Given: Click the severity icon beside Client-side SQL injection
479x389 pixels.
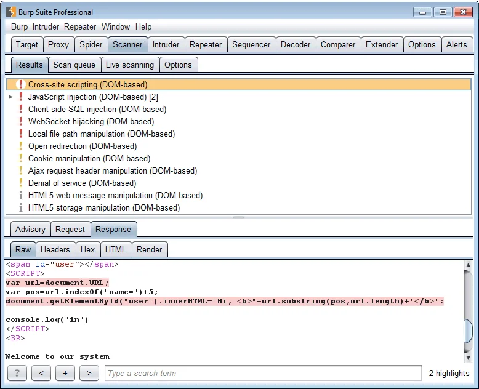Looking at the screenshot, I should [21, 109].
